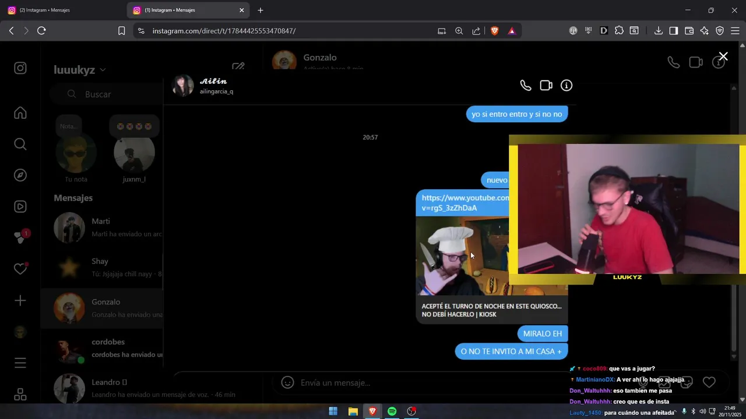
Task: Go to the Home feed icon
Action: pyautogui.click(x=20, y=113)
